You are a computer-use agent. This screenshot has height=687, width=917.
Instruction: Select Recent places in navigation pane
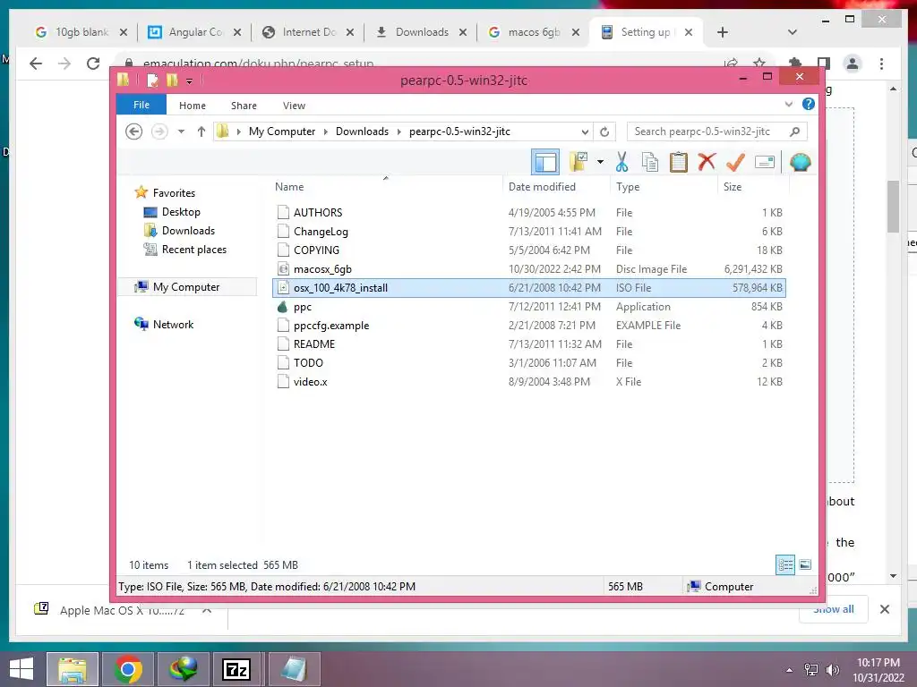tap(193, 250)
